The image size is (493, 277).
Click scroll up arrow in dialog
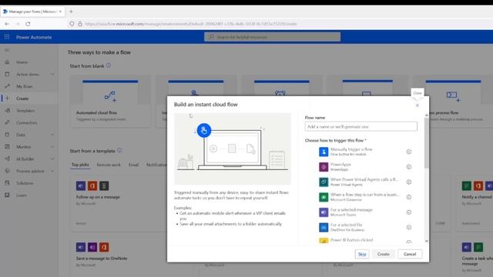[426, 115]
